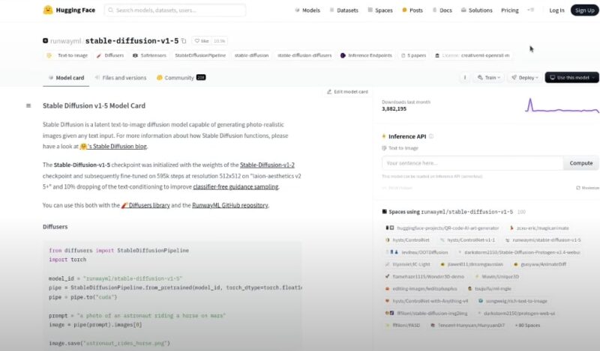The height and width of the screenshot is (351, 600).
Task: Click the three-dot more options icon
Action: point(465,77)
